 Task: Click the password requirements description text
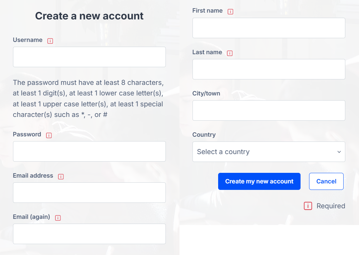coord(88,99)
